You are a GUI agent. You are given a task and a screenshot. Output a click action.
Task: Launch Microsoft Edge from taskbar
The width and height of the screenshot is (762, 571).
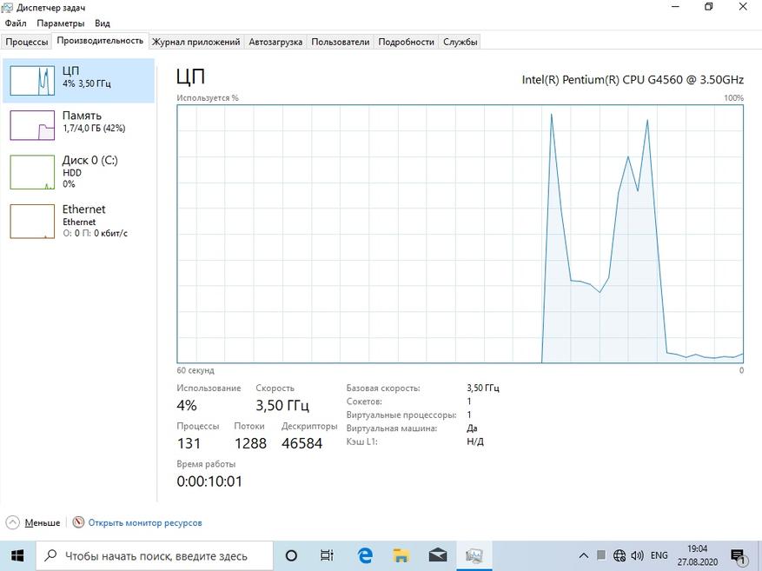(365, 555)
